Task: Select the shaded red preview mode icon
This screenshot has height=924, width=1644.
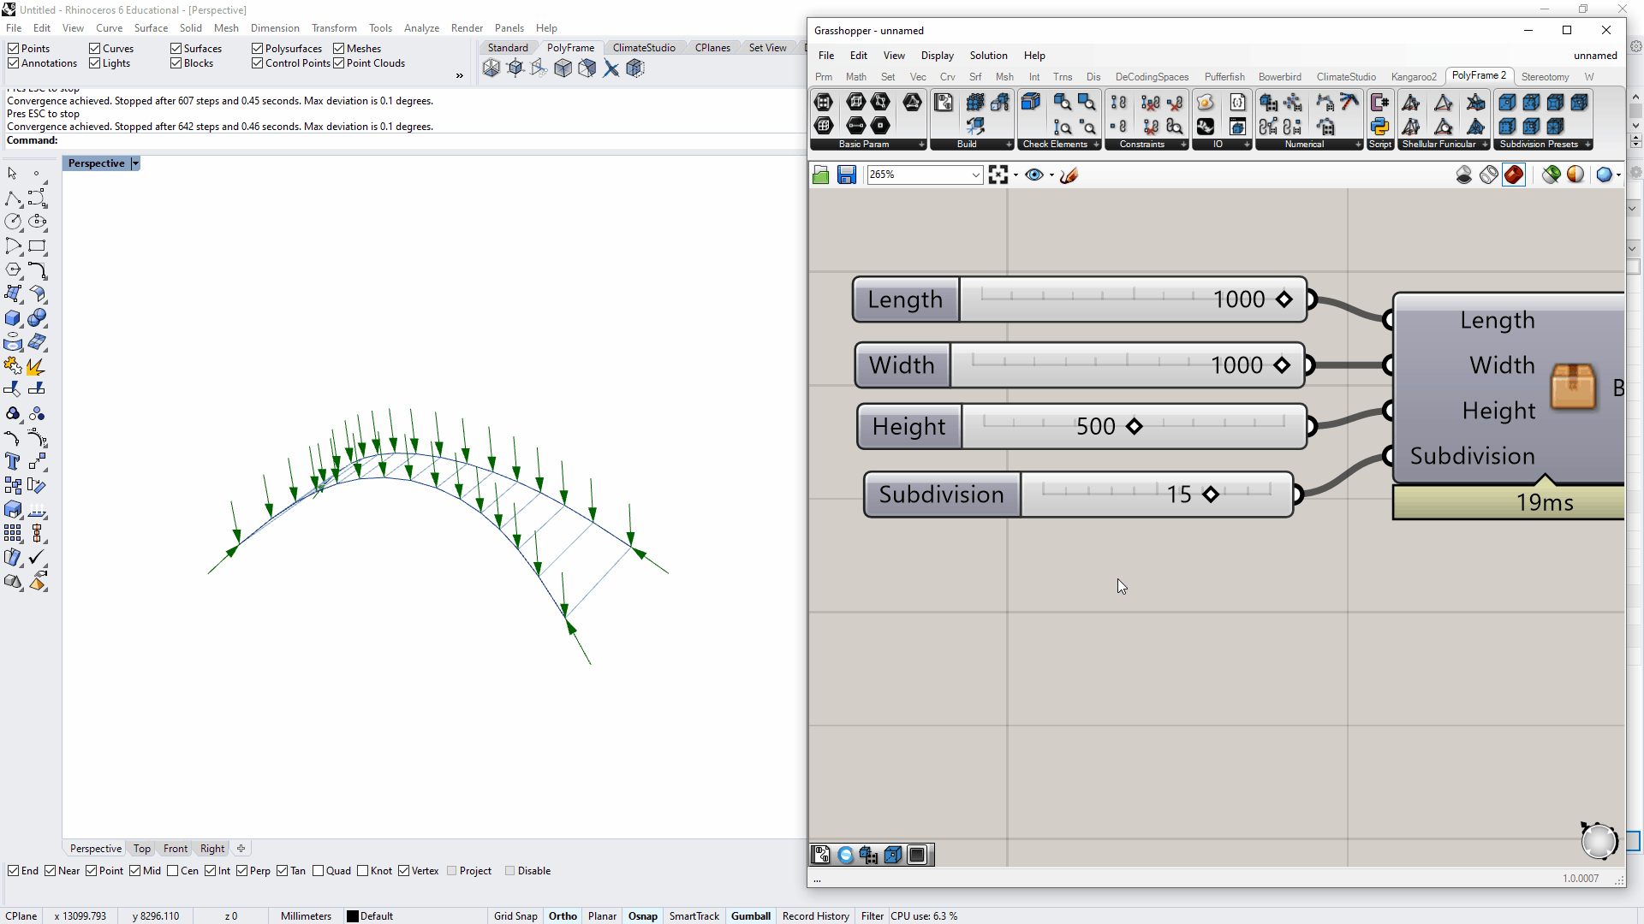Action: point(1514,175)
